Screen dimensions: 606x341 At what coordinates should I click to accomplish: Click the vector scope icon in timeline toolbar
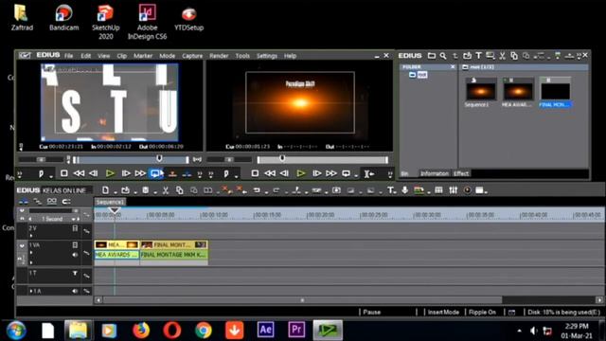tap(467, 189)
